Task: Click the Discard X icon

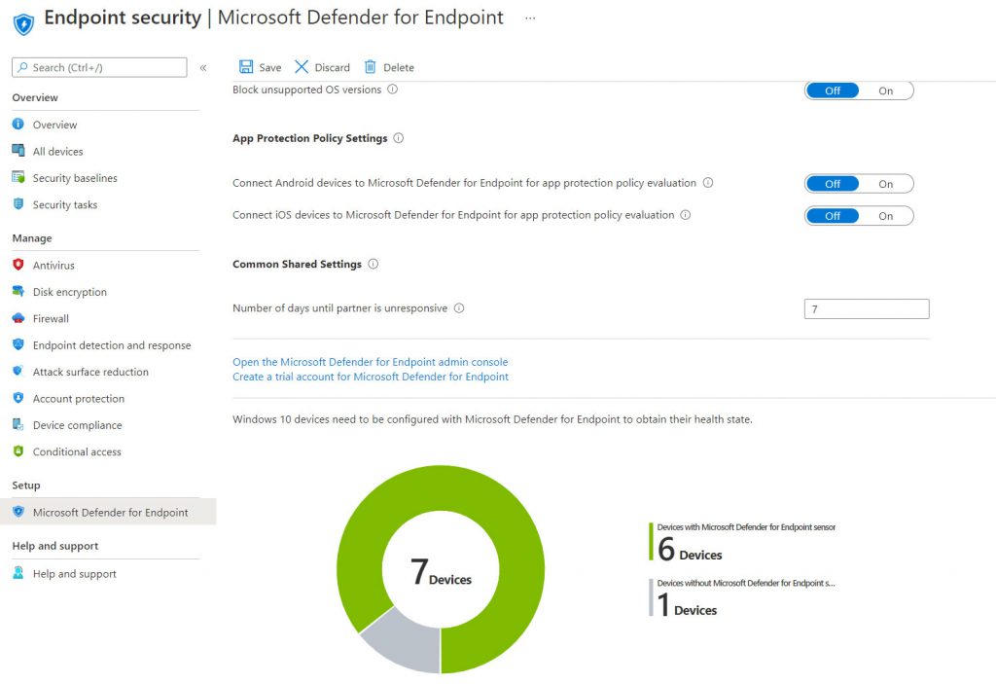Action: pos(302,67)
